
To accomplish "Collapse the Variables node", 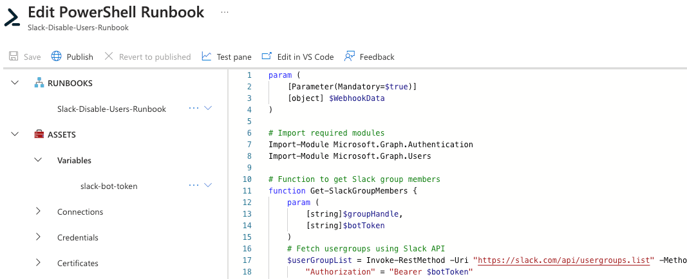I will pyautogui.click(x=39, y=160).
